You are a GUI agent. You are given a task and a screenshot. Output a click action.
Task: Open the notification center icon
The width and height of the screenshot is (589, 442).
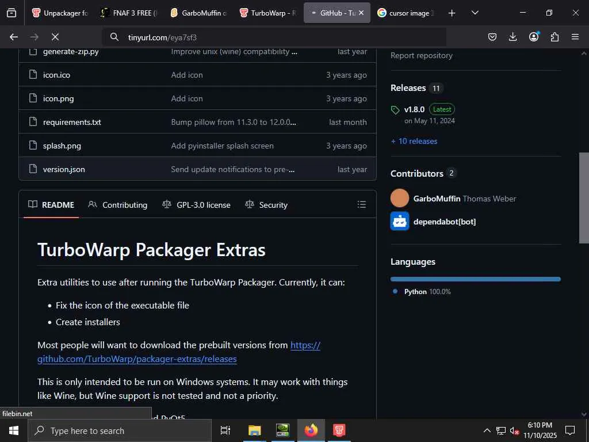pyautogui.click(x=570, y=430)
